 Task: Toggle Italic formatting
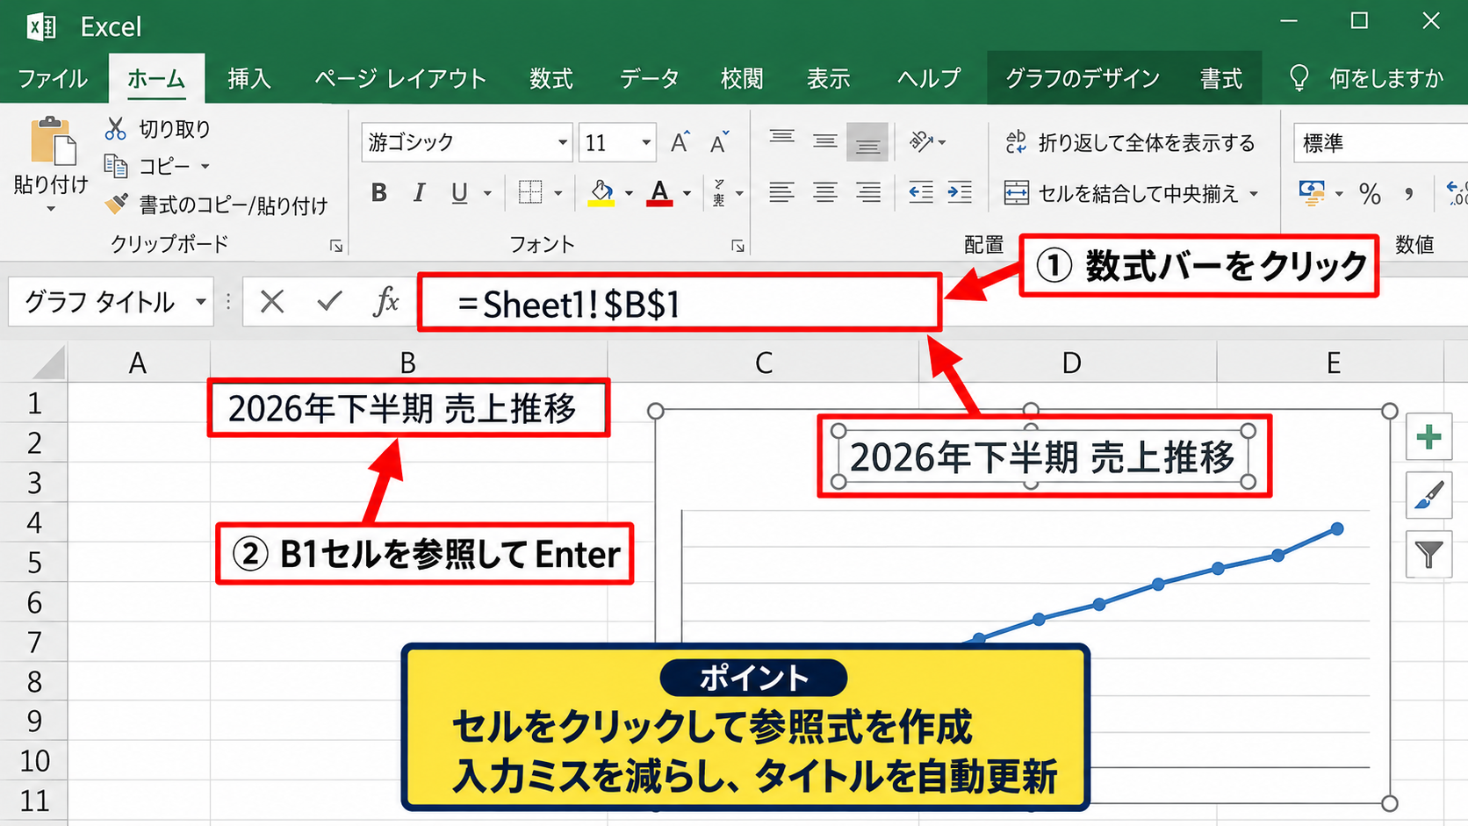point(419,193)
